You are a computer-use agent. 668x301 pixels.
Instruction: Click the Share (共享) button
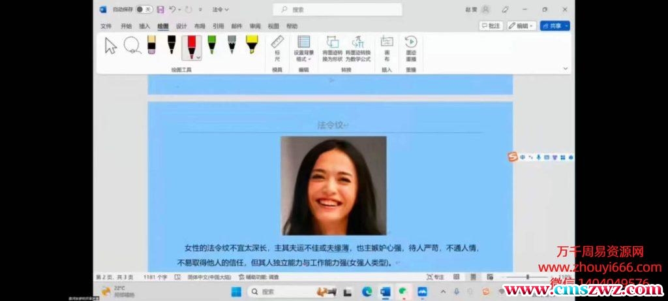pos(555,25)
